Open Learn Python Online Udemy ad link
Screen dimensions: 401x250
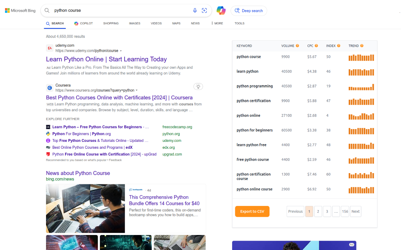tap(106, 59)
